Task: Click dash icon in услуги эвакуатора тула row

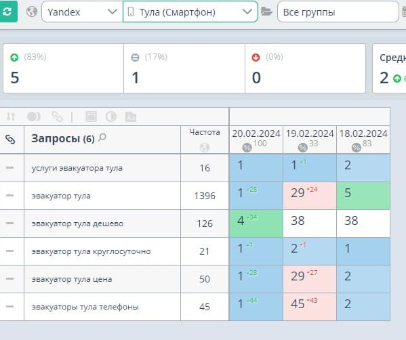Action: point(10,168)
